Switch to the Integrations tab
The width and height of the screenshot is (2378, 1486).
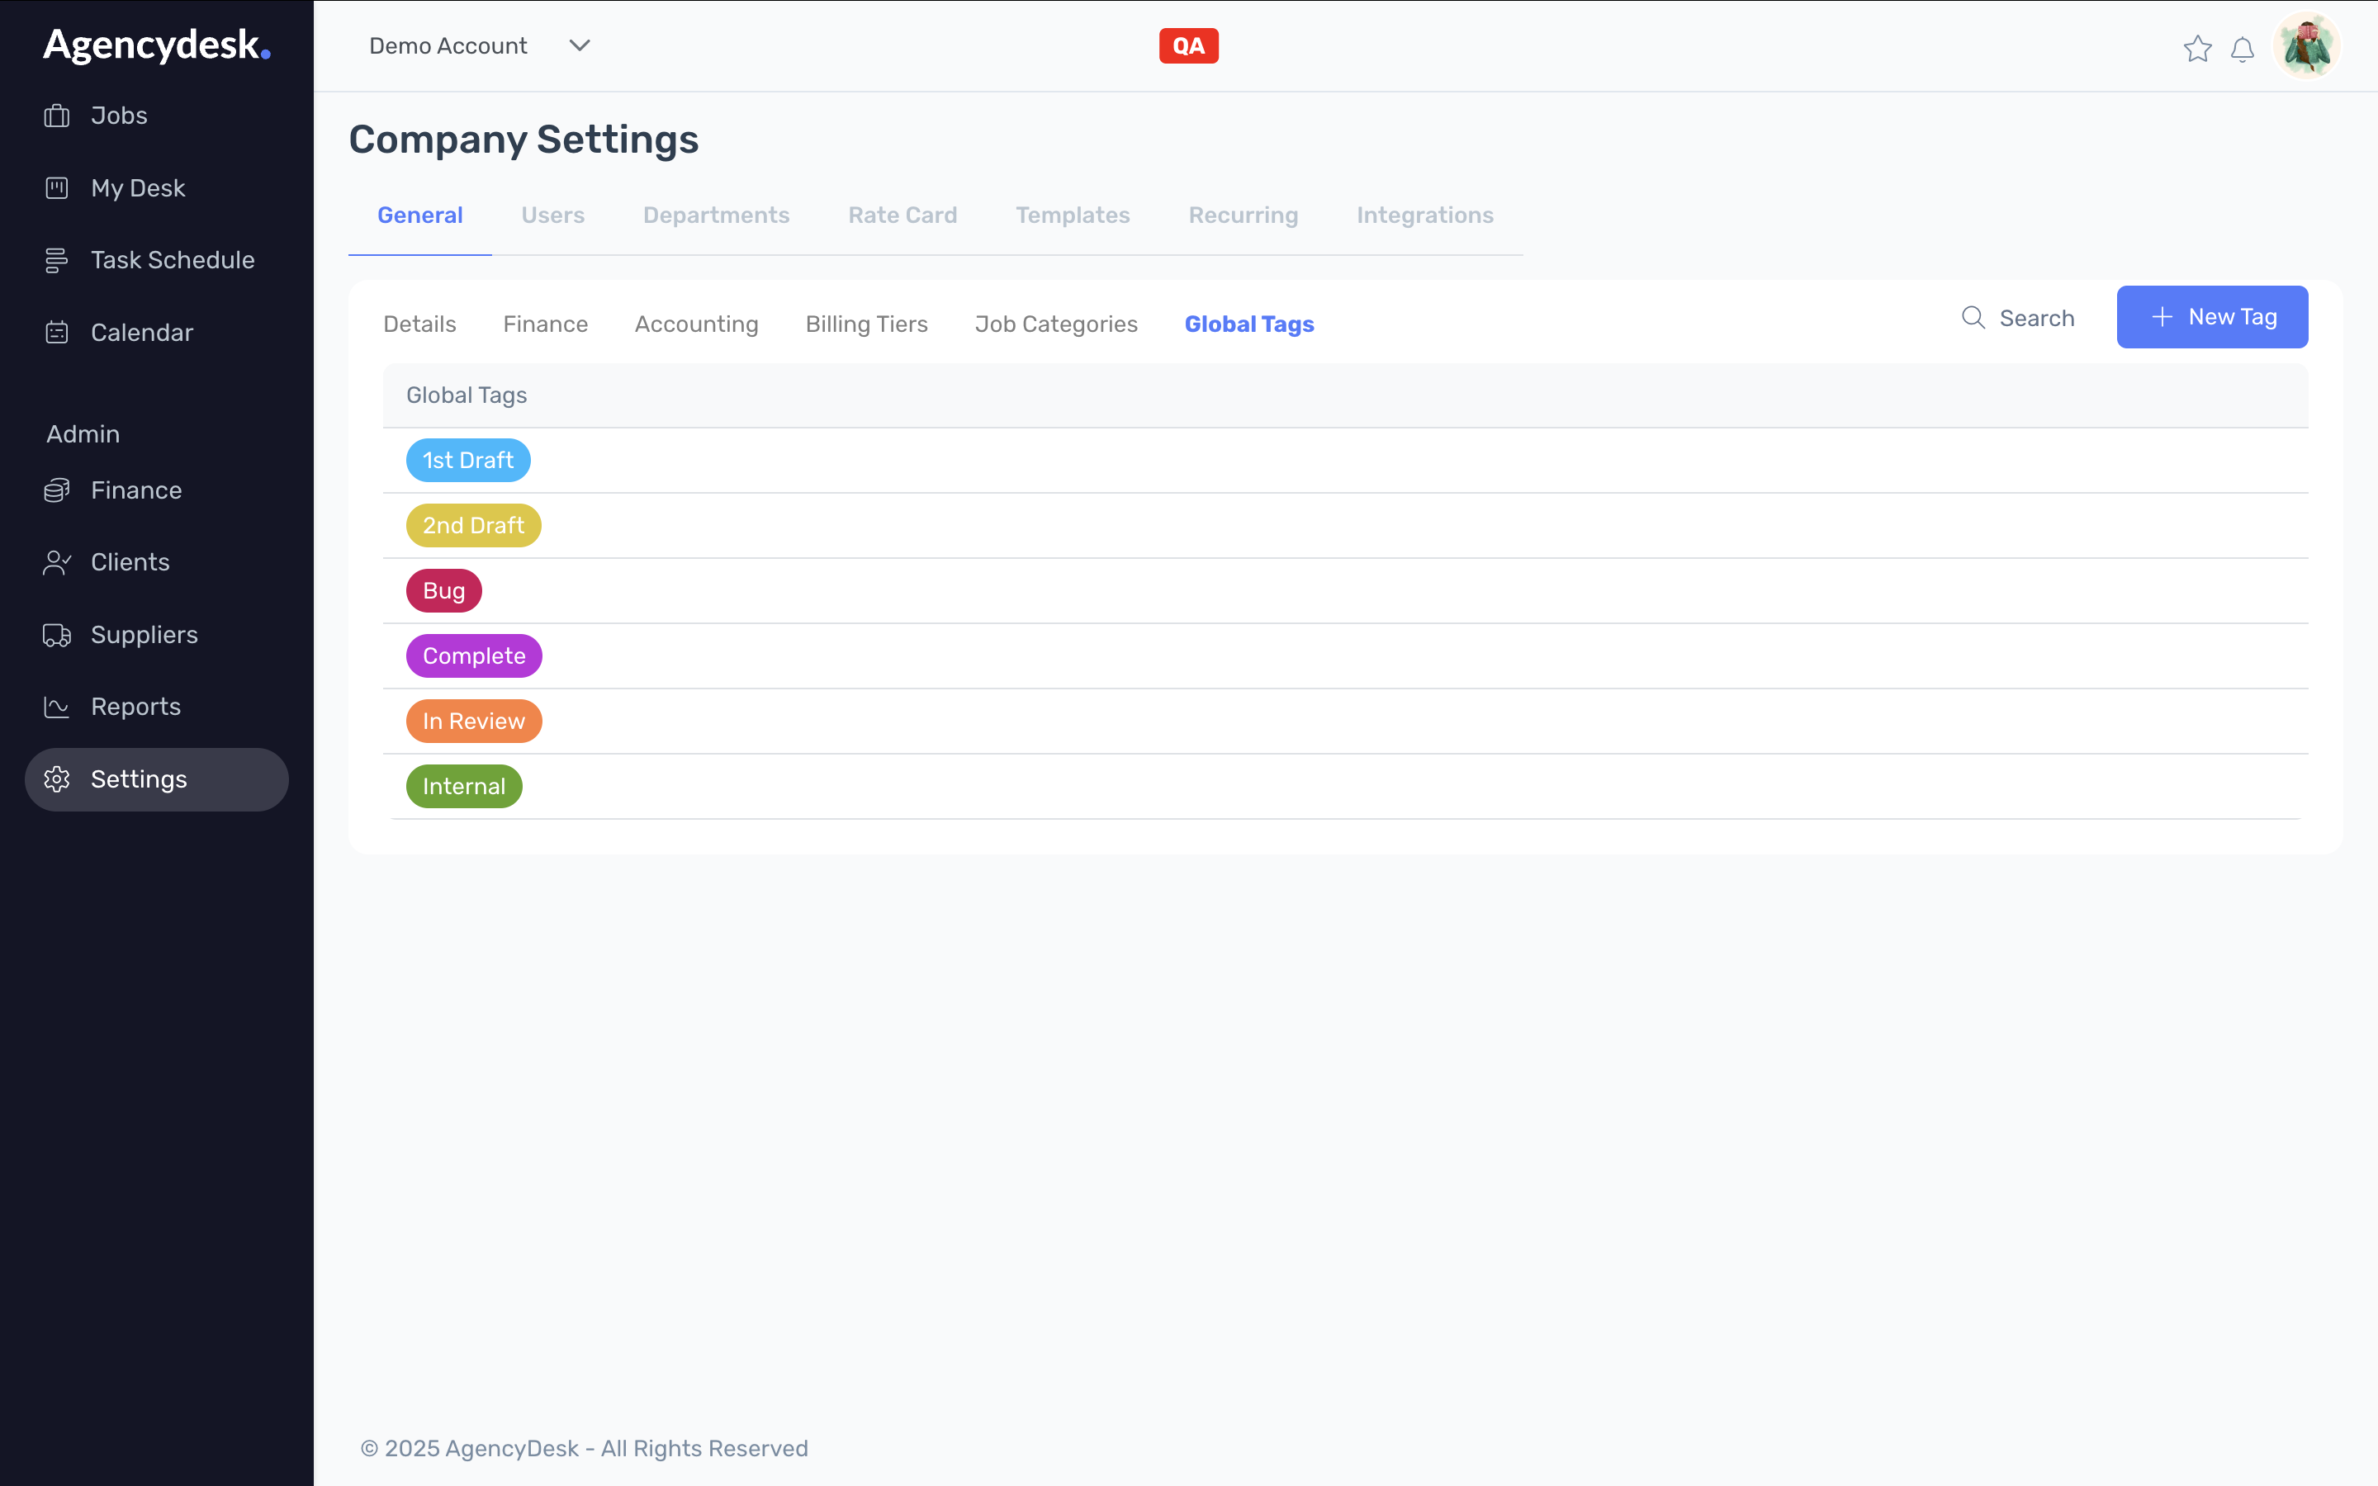[1423, 215]
